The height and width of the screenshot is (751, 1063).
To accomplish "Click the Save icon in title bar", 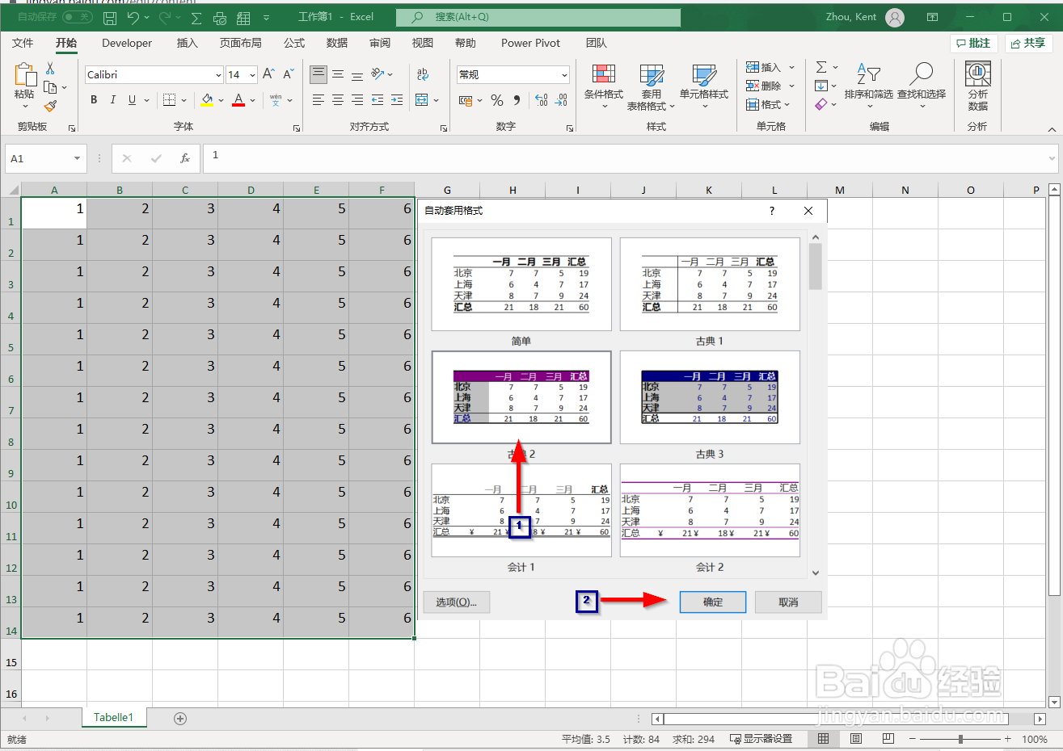I will coord(110,17).
